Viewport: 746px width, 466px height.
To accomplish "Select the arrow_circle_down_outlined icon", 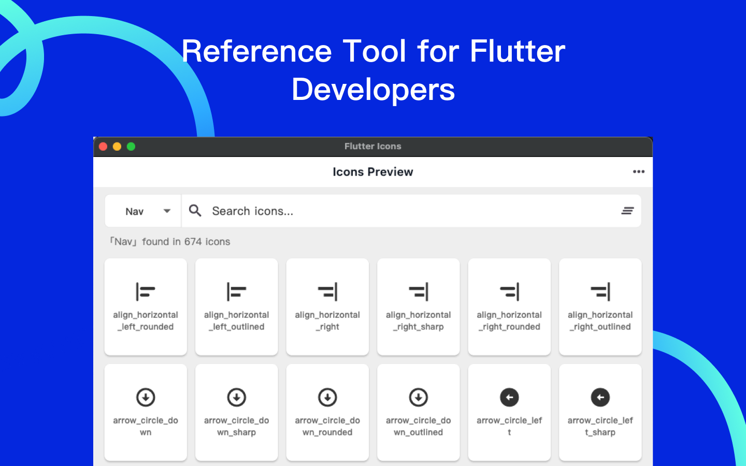I will [x=419, y=412].
